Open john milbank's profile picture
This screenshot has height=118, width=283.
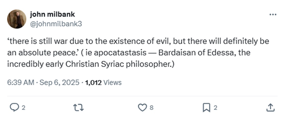[x=17, y=19]
